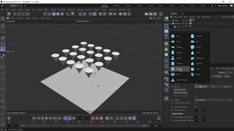Toggle Y axis lock

coord(19,14)
